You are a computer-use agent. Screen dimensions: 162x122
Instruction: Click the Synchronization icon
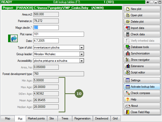pos(128,53)
